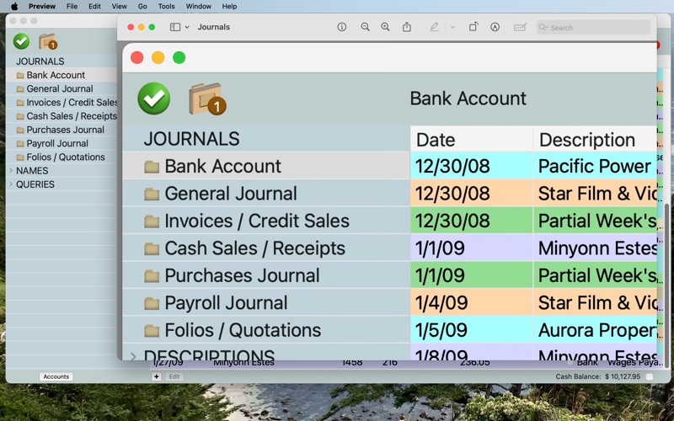Show the Markup toolbar in Preview
This screenshot has width=674, height=421.
(495, 27)
